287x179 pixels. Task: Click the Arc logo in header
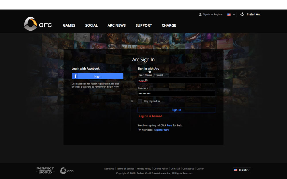pos(38,24)
